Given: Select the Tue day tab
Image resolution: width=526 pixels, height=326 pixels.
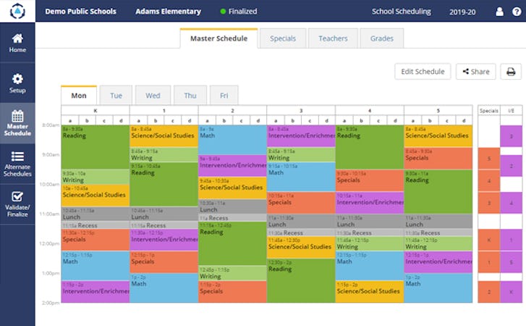Looking at the screenshot, I should [x=116, y=96].
